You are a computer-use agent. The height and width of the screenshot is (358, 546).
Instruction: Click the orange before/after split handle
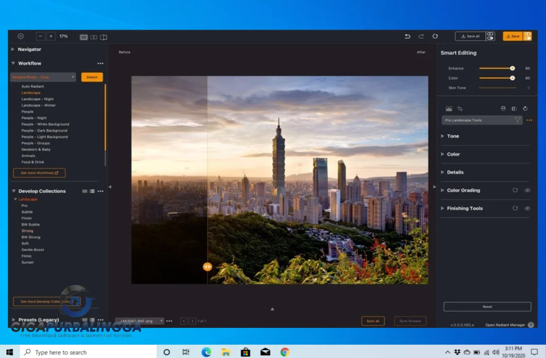[x=207, y=267]
